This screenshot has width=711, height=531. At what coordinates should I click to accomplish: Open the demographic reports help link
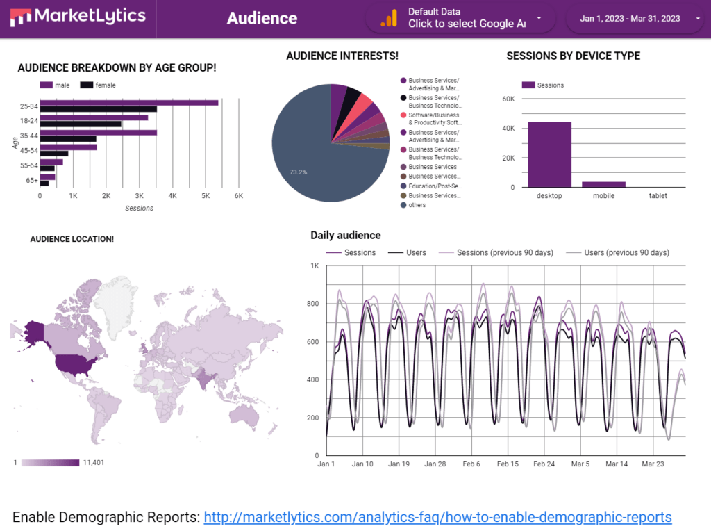(x=437, y=517)
